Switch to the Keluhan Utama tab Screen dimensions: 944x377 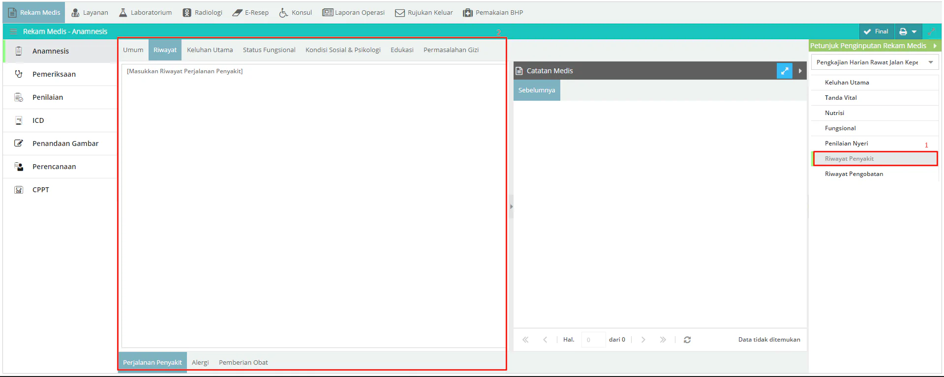210,50
